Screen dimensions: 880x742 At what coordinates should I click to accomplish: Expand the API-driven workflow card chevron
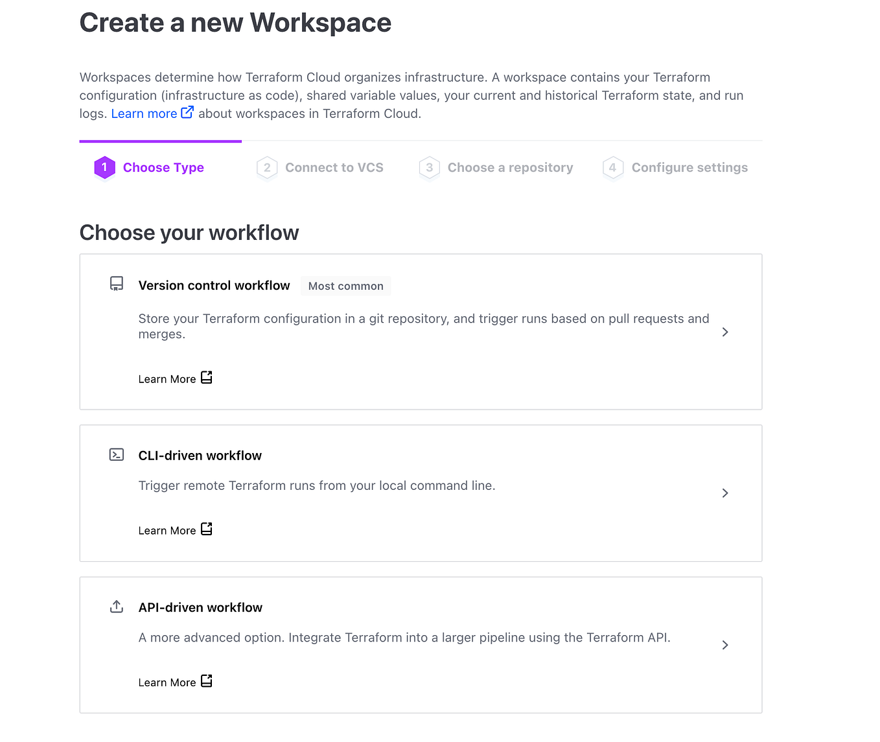point(724,645)
